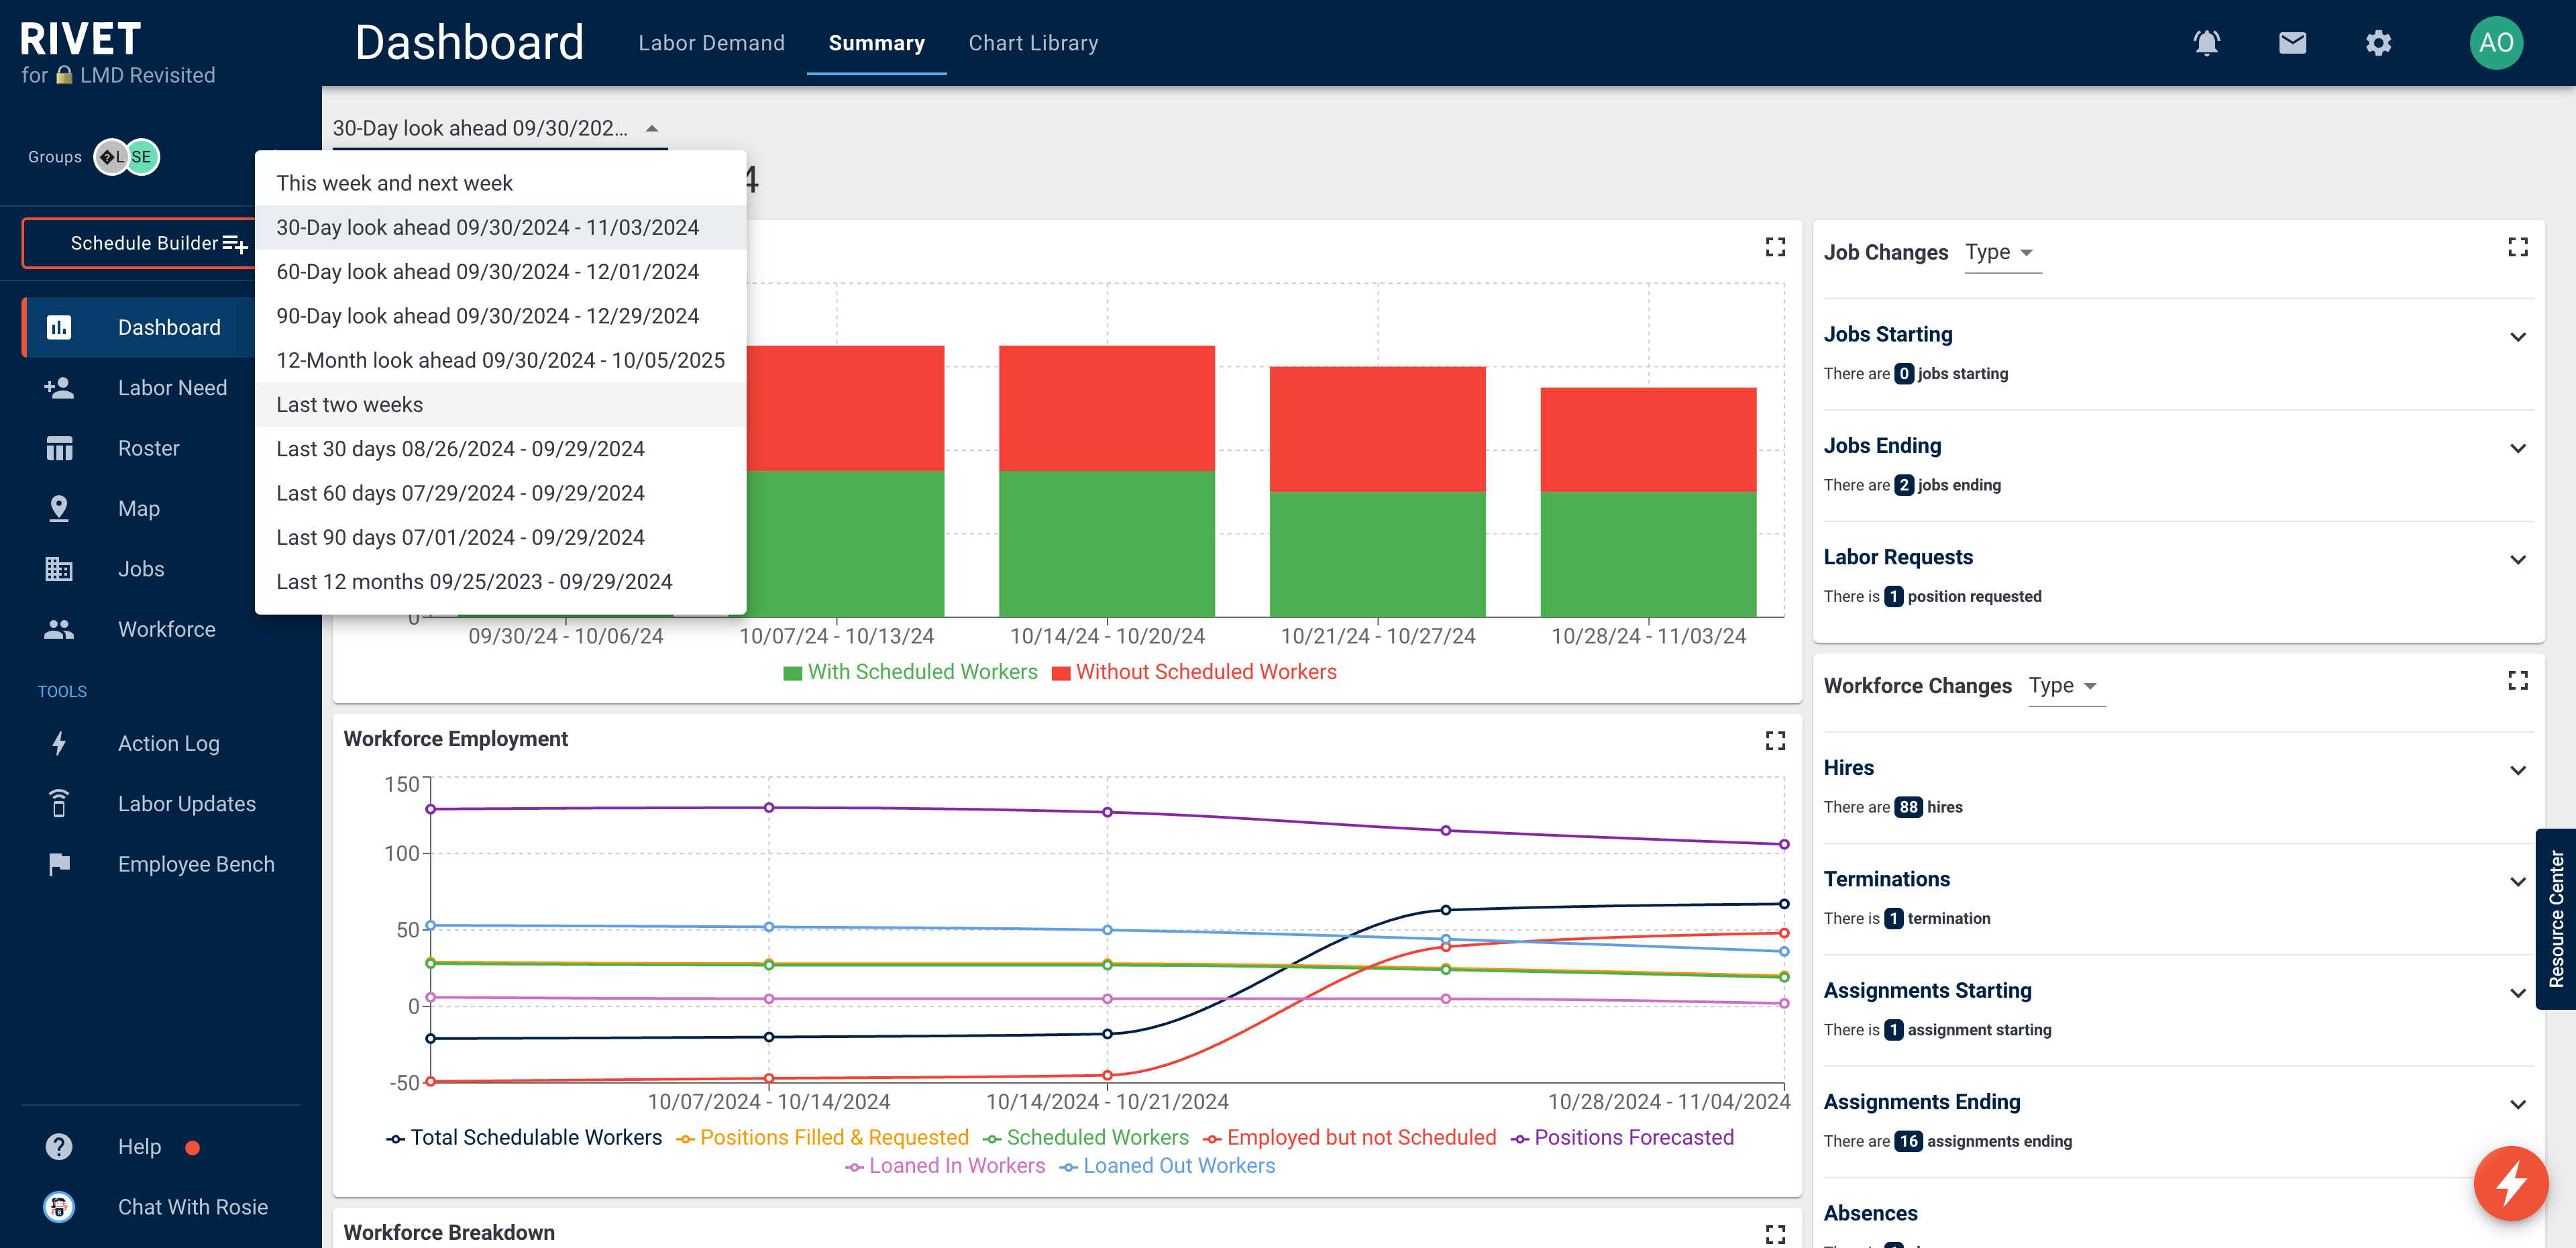Click the Roster table icon
Screen dimensions: 2576x1248
tap(59, 448)
